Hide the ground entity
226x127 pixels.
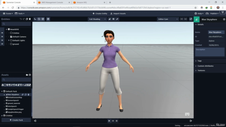(2, 44)
